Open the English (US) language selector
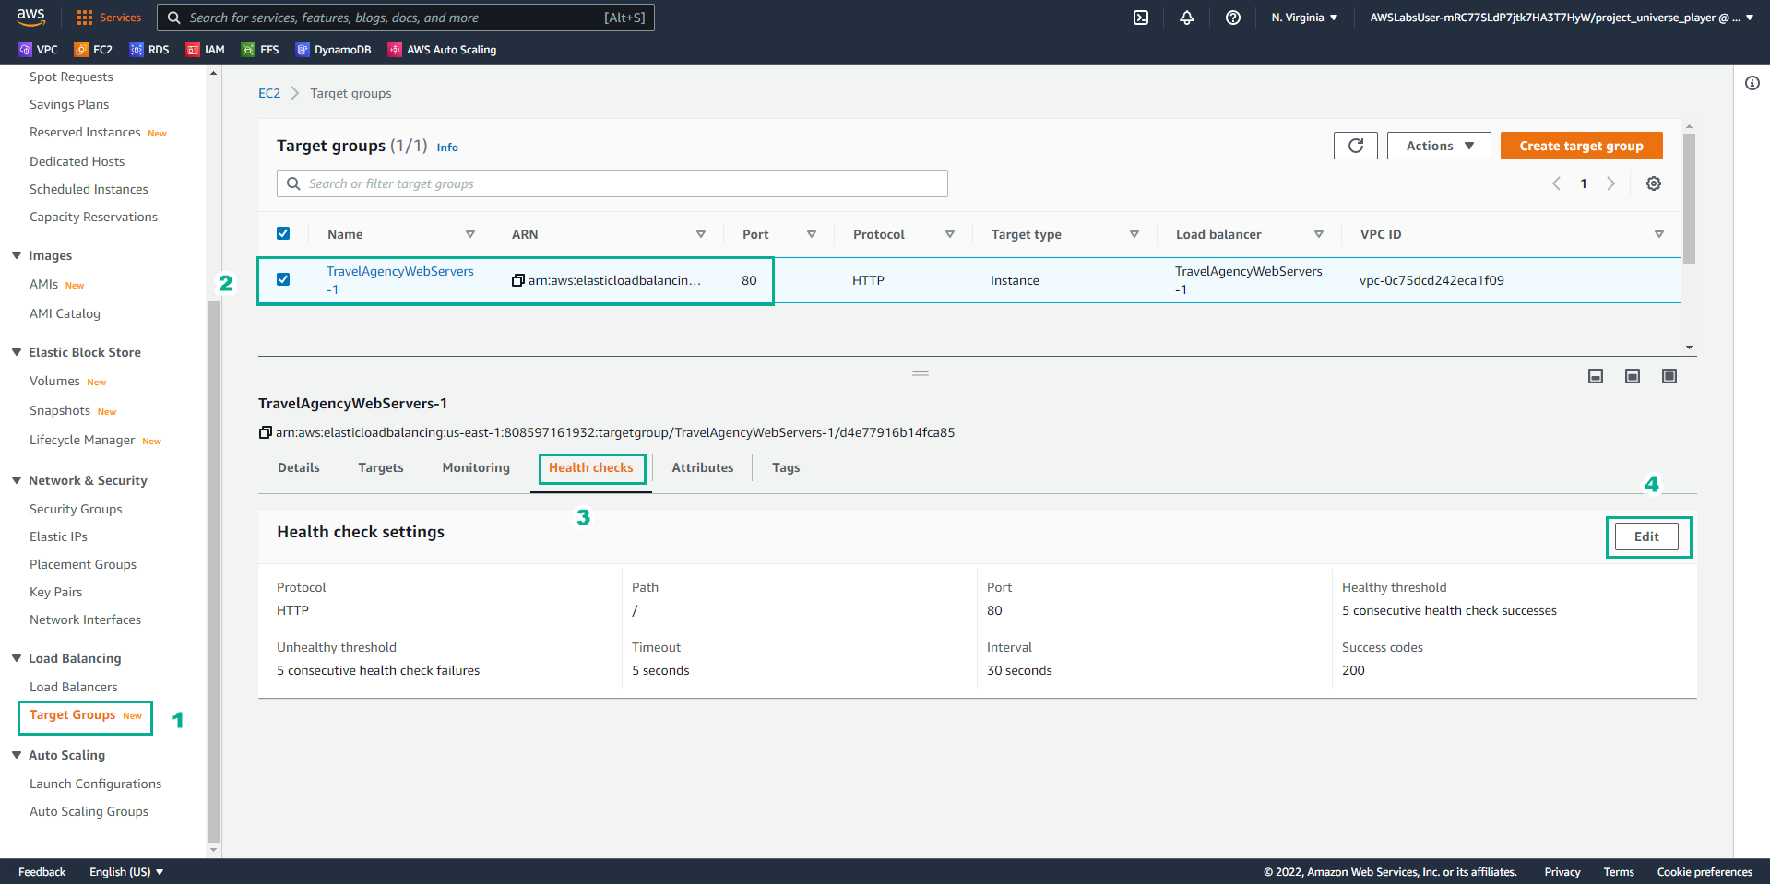 (126, 872)
